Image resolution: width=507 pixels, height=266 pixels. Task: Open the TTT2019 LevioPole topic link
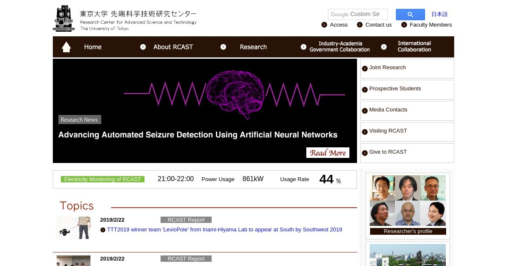click(x=224, y=230)
